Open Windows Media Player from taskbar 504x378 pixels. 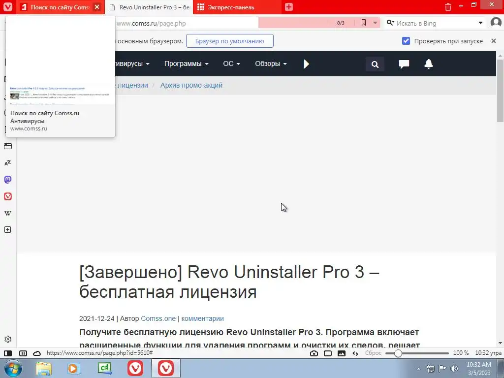(74, 368)
